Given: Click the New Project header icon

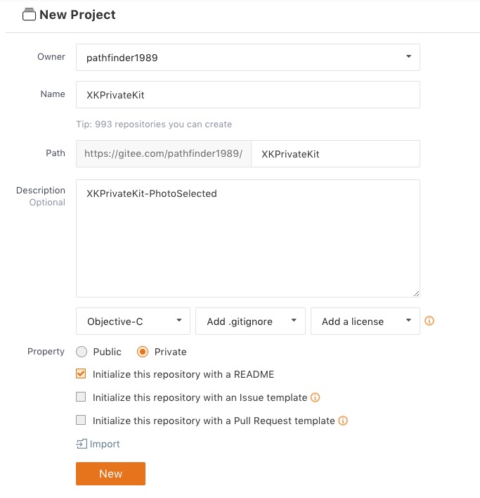Looking at the screenshot, I should [x=29, y=14].
